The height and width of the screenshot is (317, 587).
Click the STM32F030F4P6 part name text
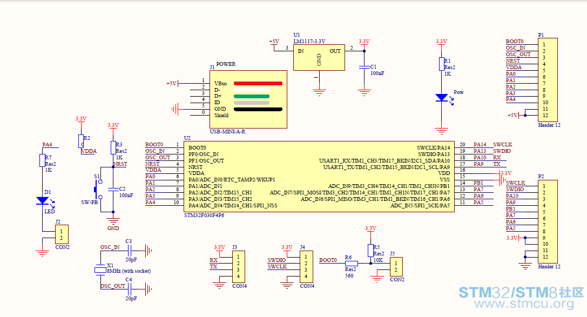tap(204, 215)
